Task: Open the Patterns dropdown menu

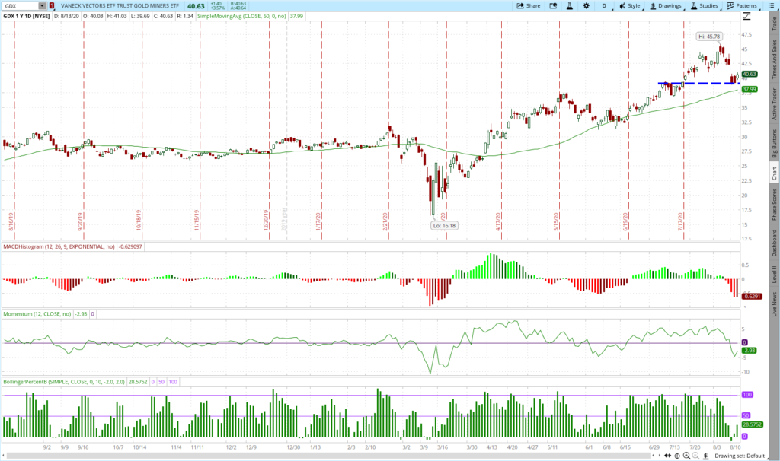Action: [x=742, y=6]
